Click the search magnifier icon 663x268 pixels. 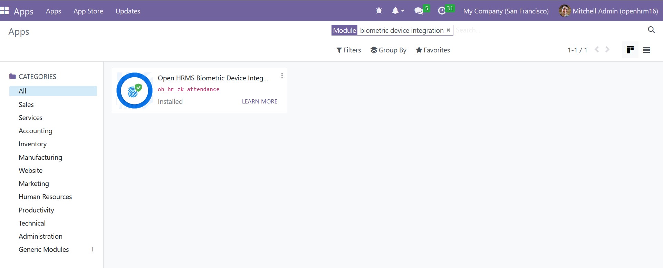651,30
